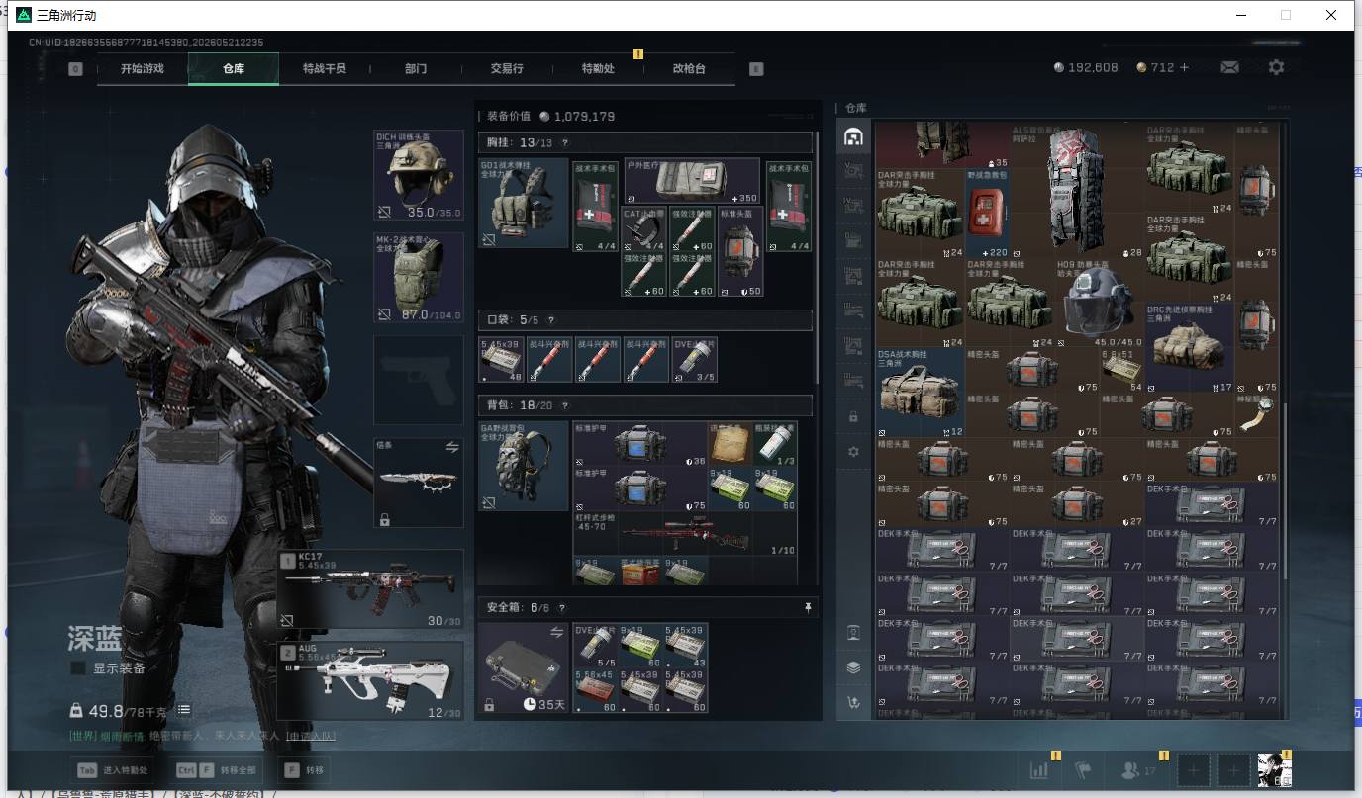Open the 特勤处 tab

coord(598,69)
